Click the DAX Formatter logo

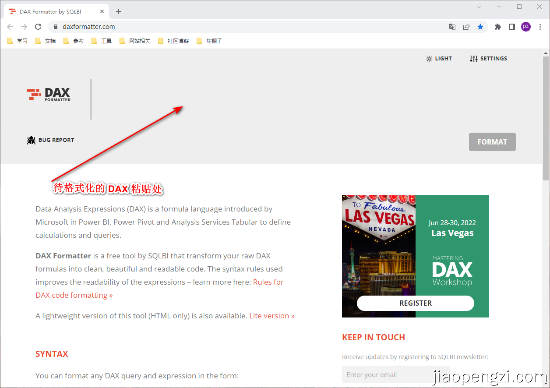(x=49, y=94)
